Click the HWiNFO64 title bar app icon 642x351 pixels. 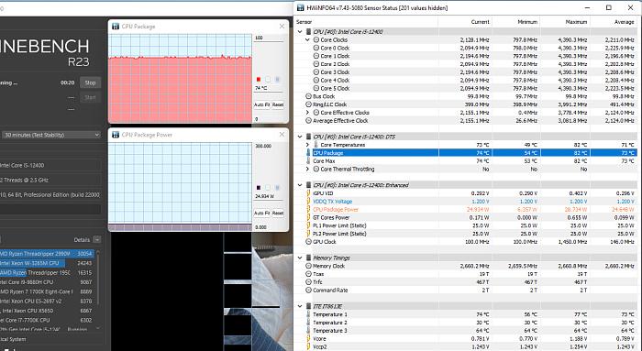301,7
